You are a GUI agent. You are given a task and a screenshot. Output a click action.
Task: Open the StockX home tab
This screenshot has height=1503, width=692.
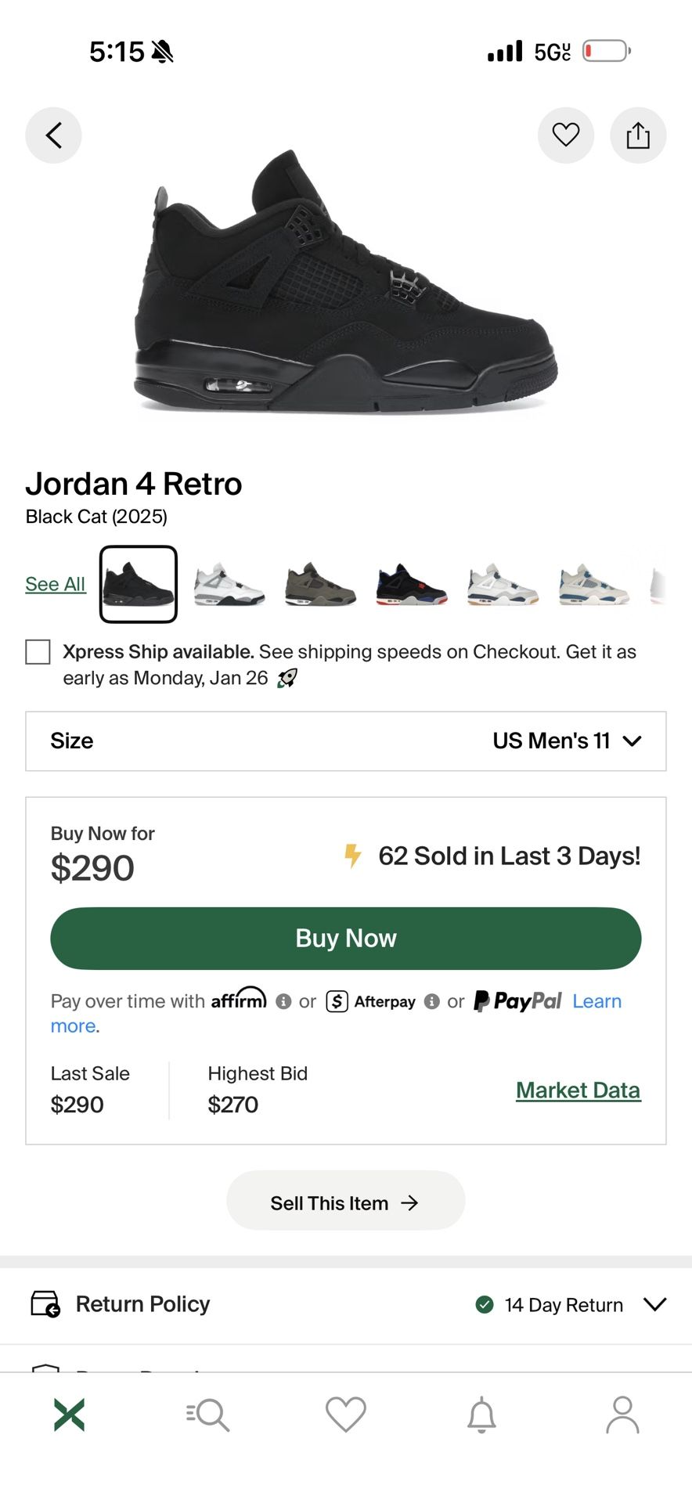click(x=69, y=1415)
